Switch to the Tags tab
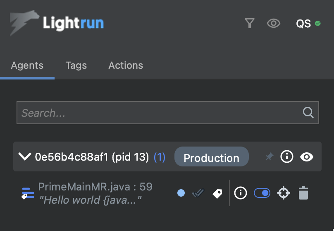 click(76, 65)
